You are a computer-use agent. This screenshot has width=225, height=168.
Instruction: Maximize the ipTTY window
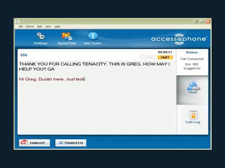tap(202, 22)
